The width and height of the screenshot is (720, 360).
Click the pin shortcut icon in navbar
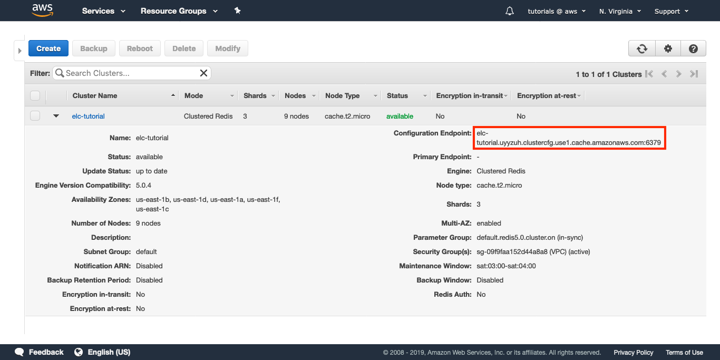click(237, 11)
